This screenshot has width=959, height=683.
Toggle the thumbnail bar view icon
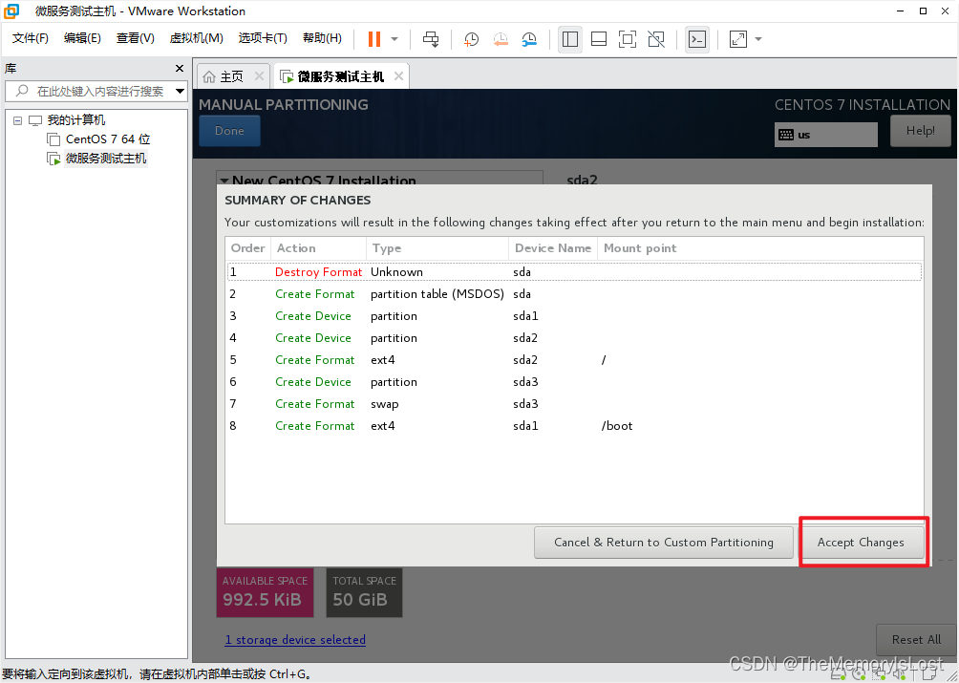click(599, 39)
